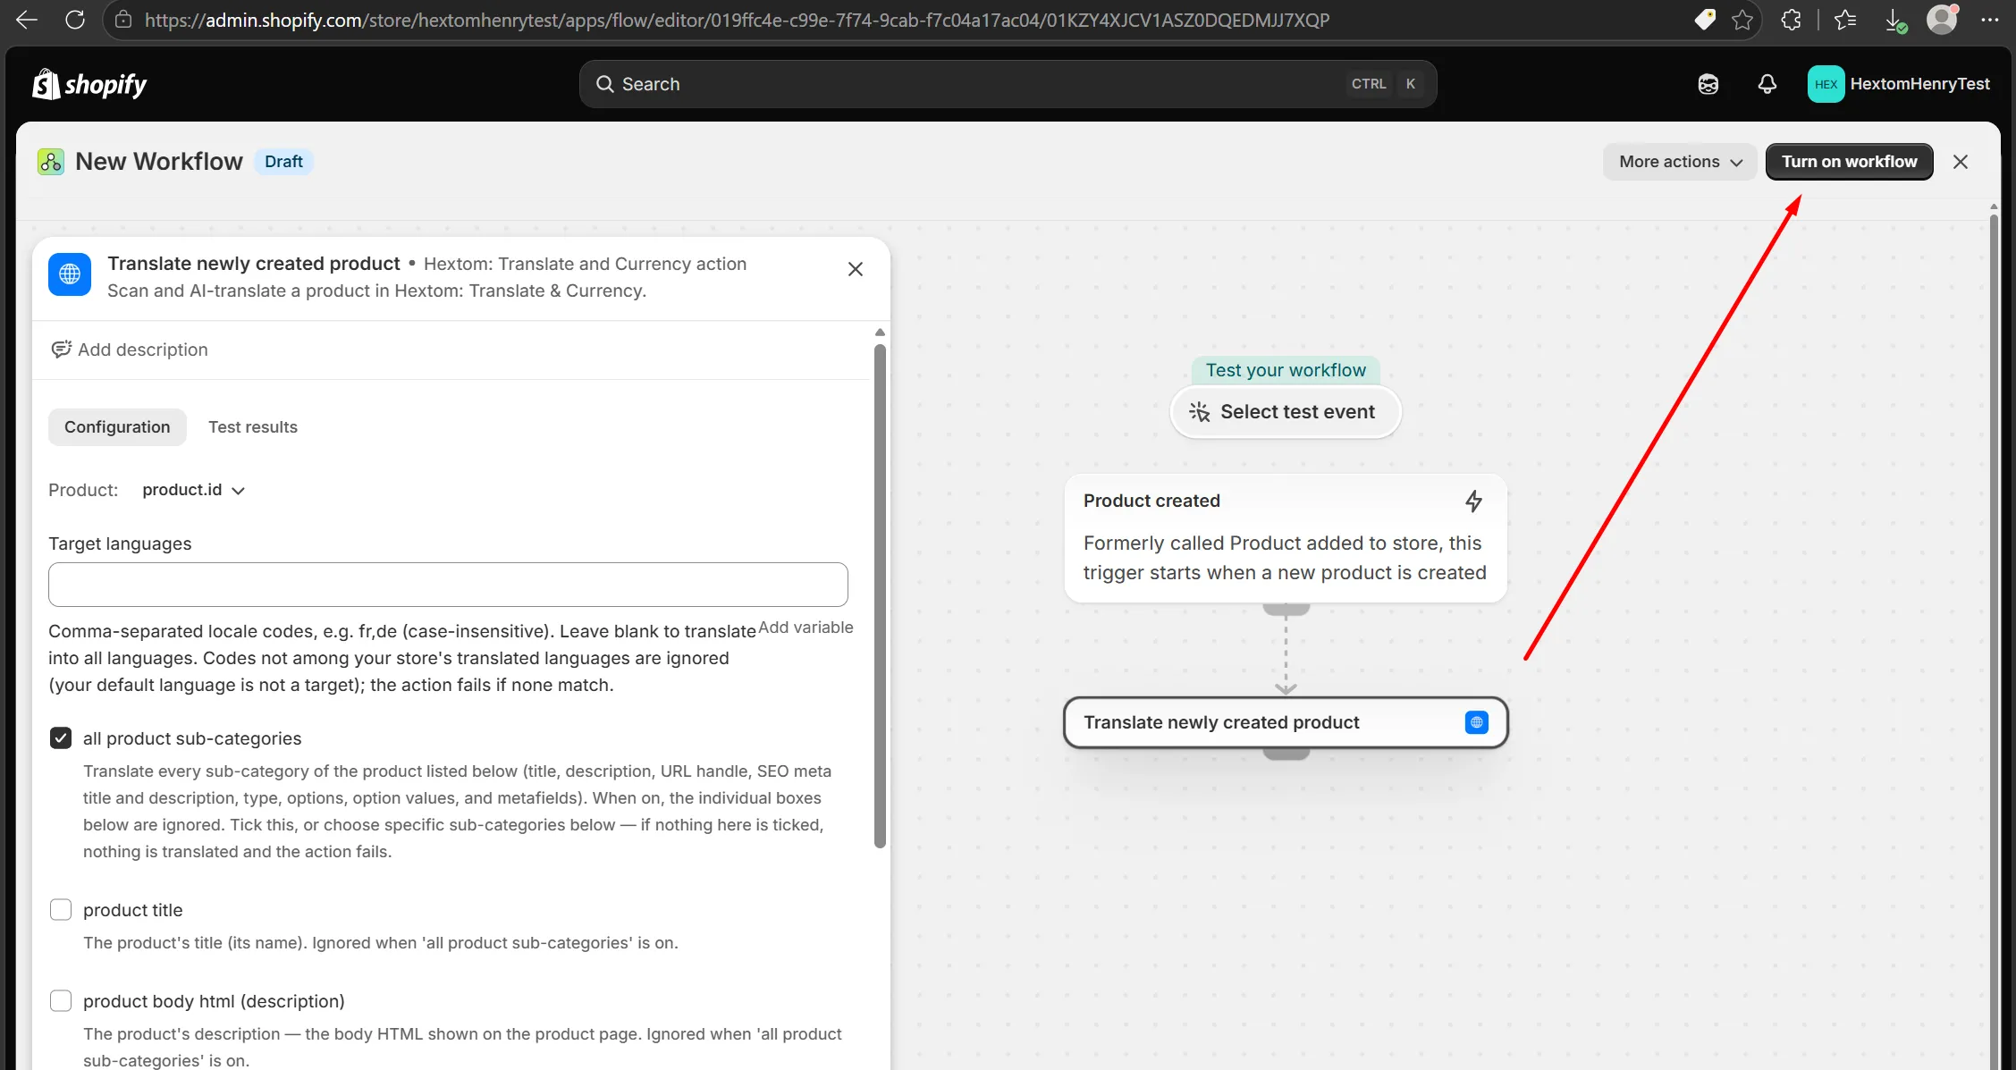The height and width of the screenshot is (1070, 2016).
Task: Close the workflow editor
Action: coord(1961,162)
